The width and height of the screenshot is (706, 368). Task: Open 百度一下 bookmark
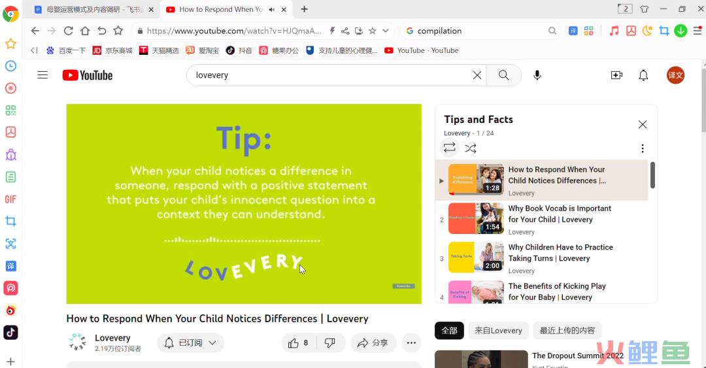tap(66, 50)
